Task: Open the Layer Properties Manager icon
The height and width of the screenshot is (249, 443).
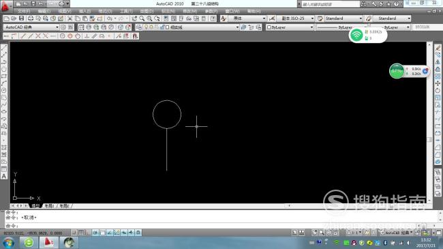Action: click(139, 27)
